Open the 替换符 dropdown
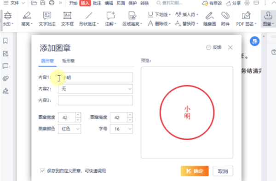 pos(187,23)
